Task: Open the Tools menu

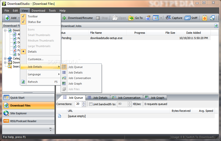Action: coord(52,11)
